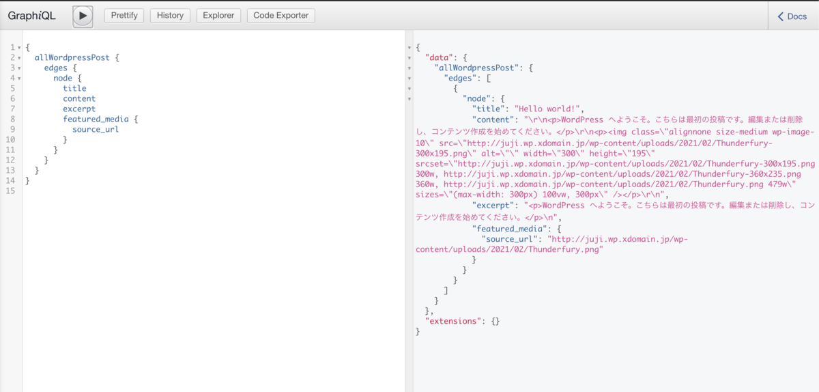Click featured_media in the query editor
This screenshot has width=819, height=392.
click(x=96, y=119)
